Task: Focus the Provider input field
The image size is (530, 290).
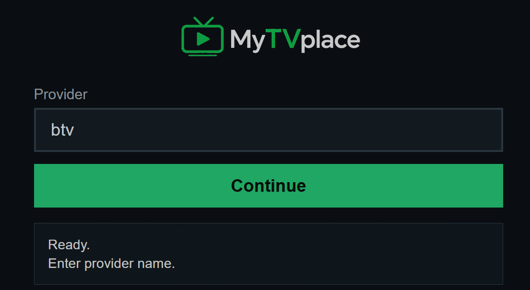Action: pyautogui.click(x=269, y=130)
